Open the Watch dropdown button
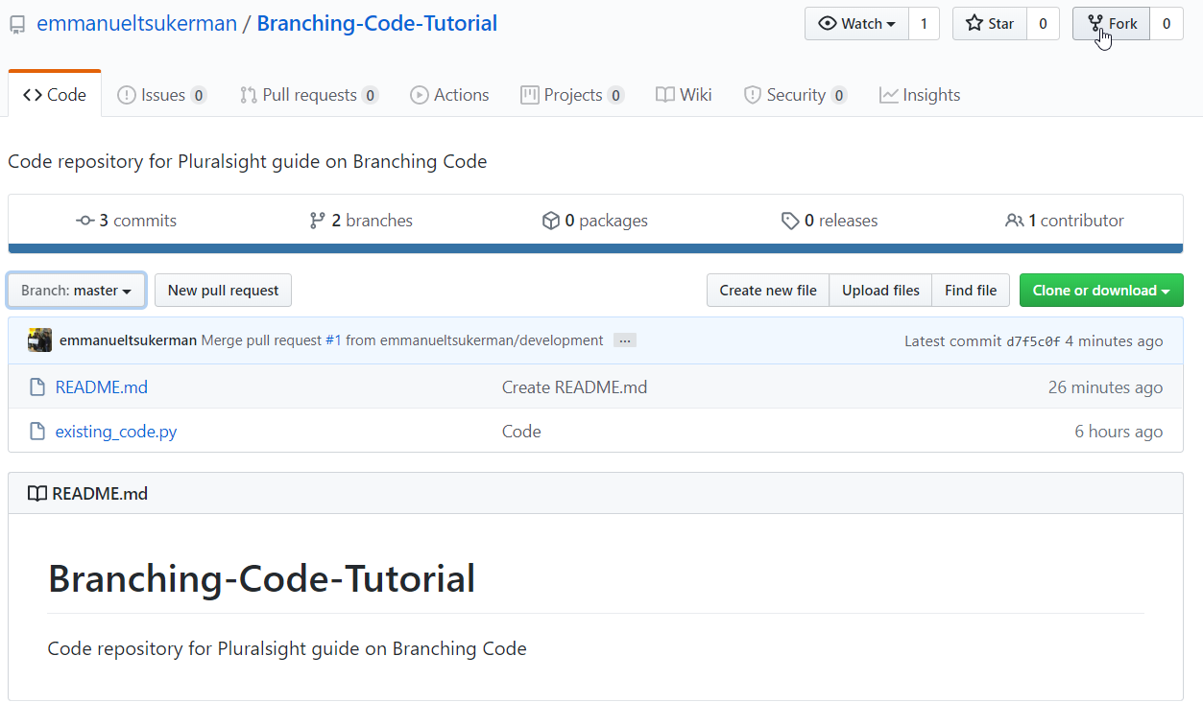Screen dimensions: 1203x726 coord(856,24)
